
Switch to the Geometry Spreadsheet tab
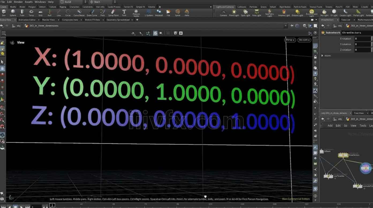[x=118, y=20]
